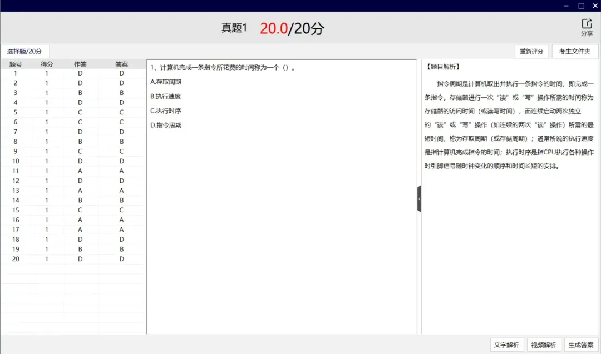Open 考生文件夹 folder button
The height and width of the screenshot is (354, 601).
point(575,51)
